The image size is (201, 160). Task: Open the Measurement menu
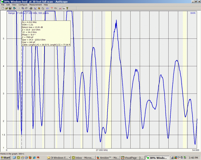tap(35, 5)
